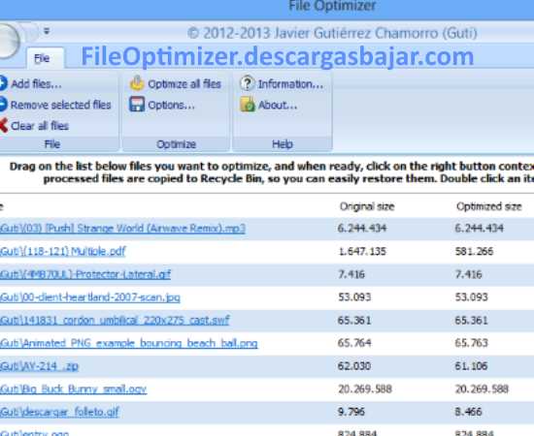Screen dimensions: 534x436
Task: Click the Remove selected files minus icon
Action: (3, 105)
